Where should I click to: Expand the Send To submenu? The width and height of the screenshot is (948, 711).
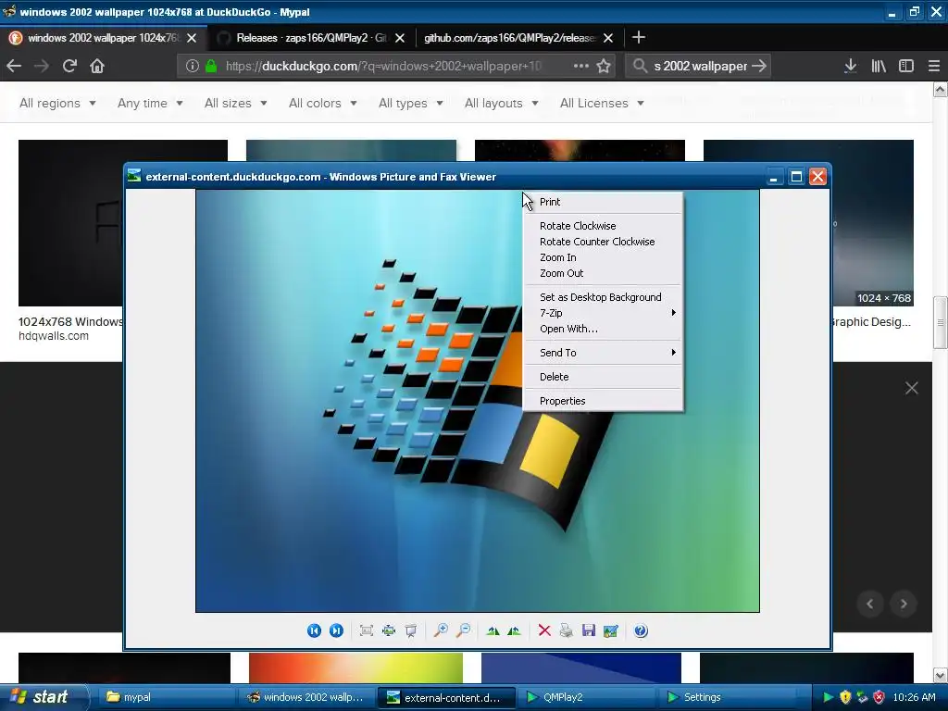coord(603,353)
